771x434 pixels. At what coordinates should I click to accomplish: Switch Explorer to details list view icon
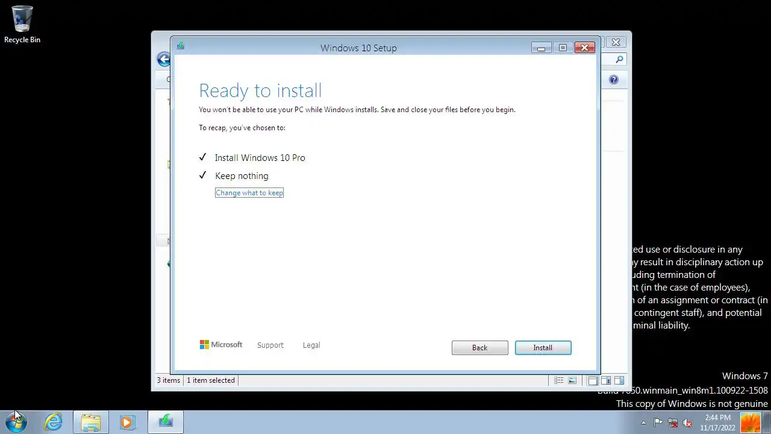(558, 380)
